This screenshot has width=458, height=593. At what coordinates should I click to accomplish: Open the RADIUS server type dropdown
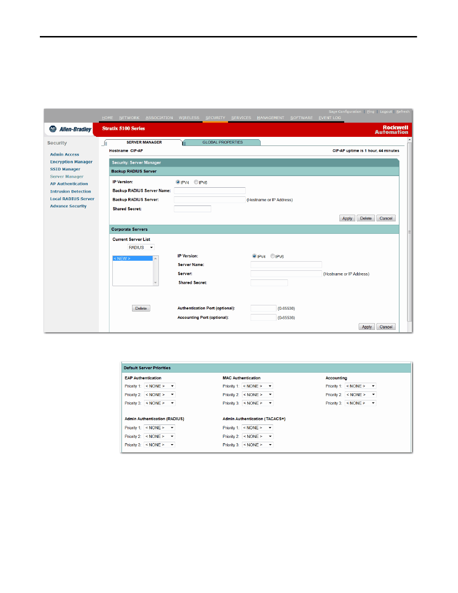tap(141, 247)
